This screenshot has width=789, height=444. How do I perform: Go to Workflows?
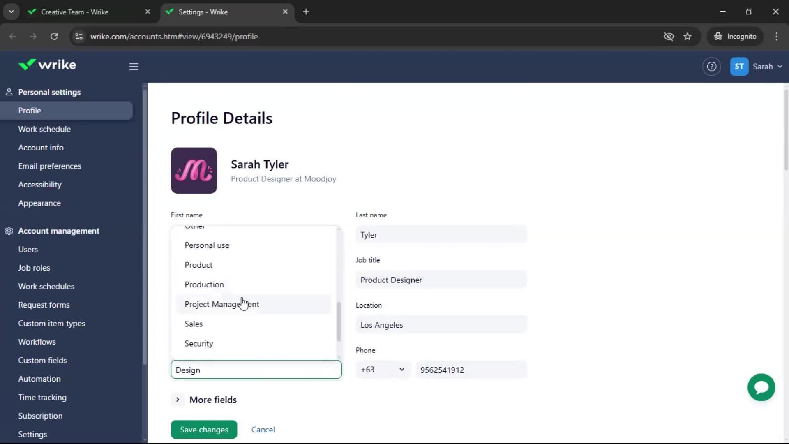[x=37, y=342]
